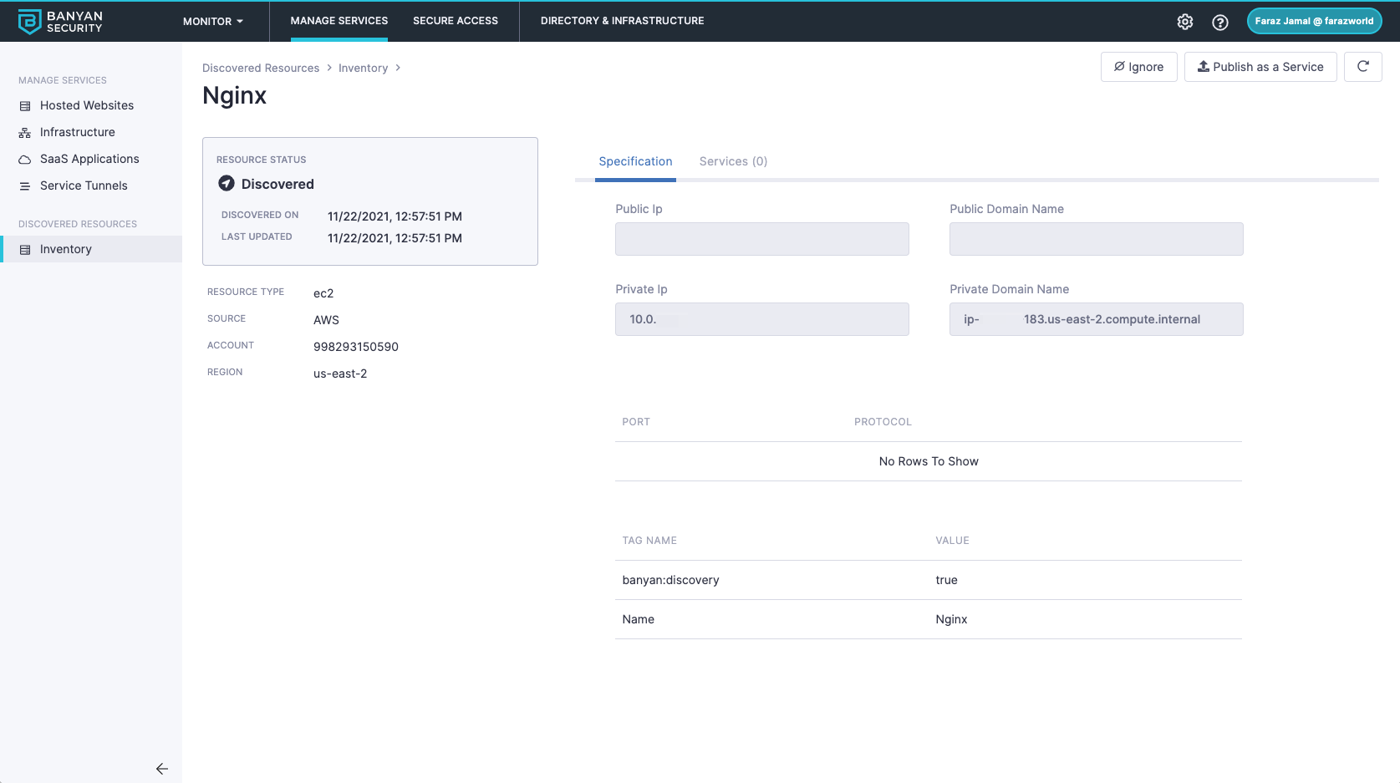The height and width of the screenshot is (783, 1400).
Task: Click the resource type value ec2
Action: [323, 293]
